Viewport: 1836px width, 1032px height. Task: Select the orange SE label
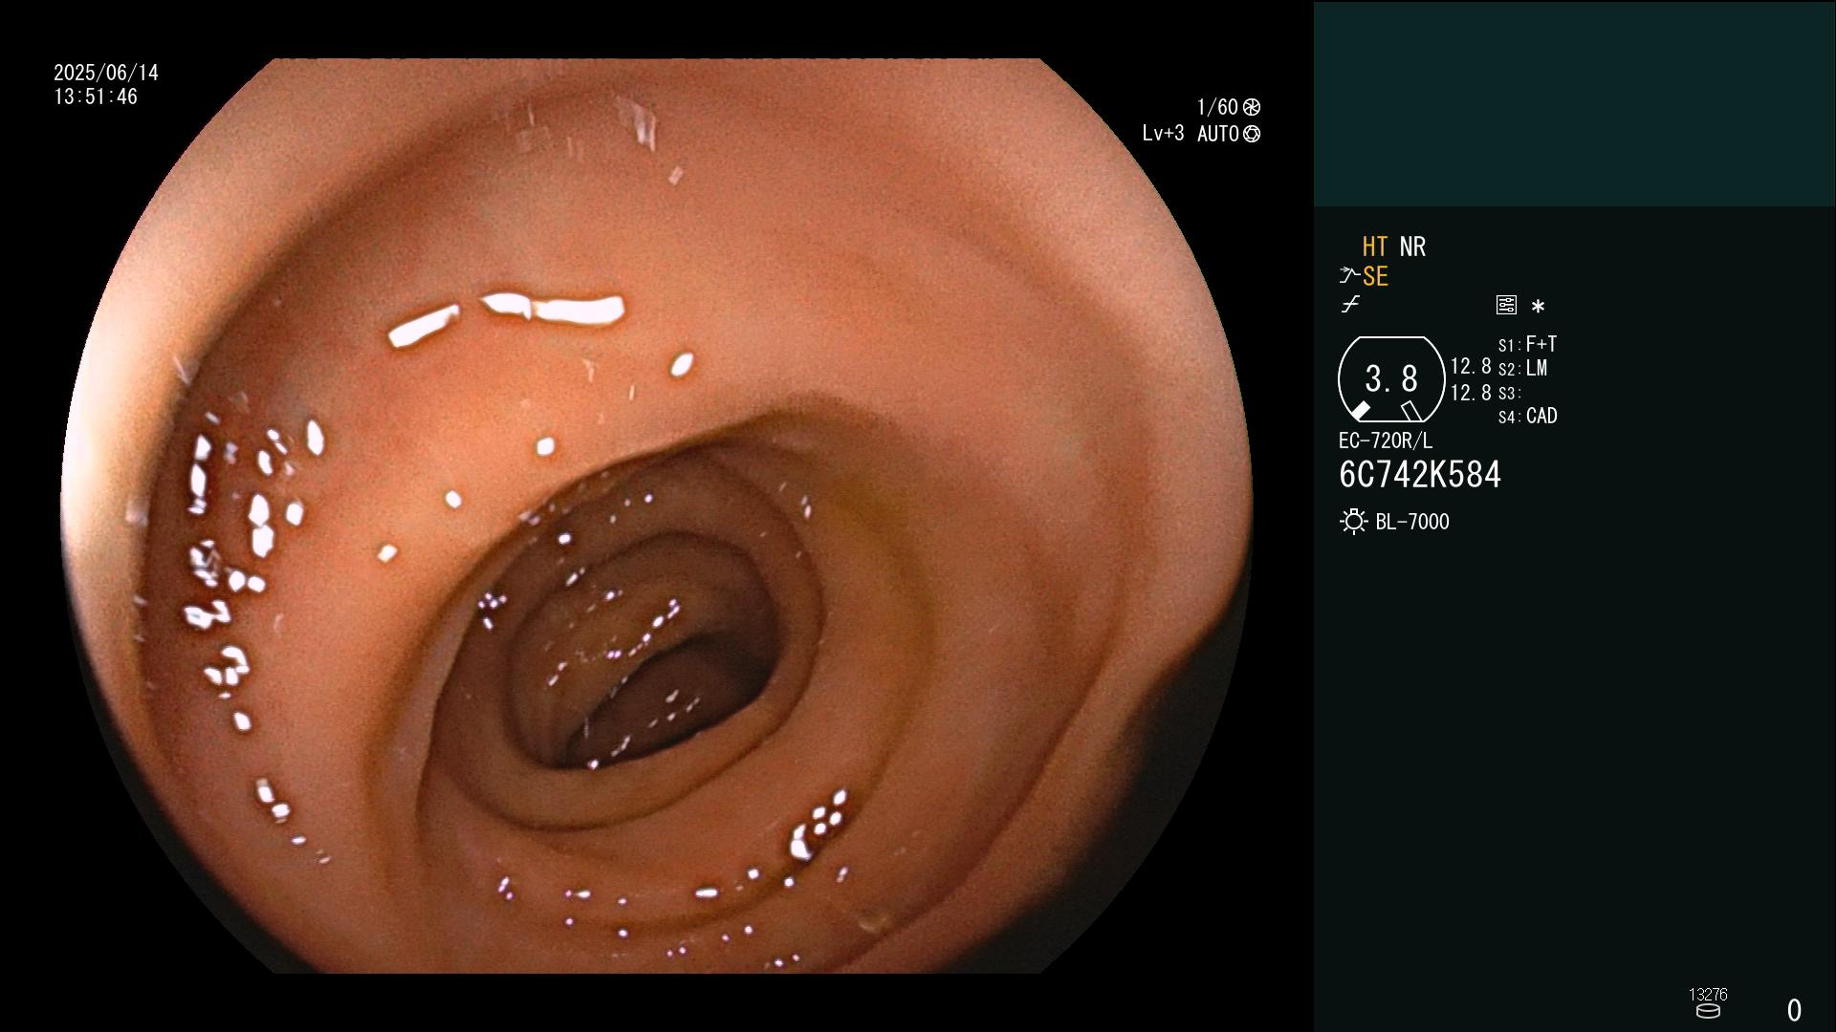click(1375, 276)
